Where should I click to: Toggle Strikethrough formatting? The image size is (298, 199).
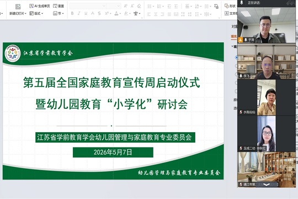(99, 13)
